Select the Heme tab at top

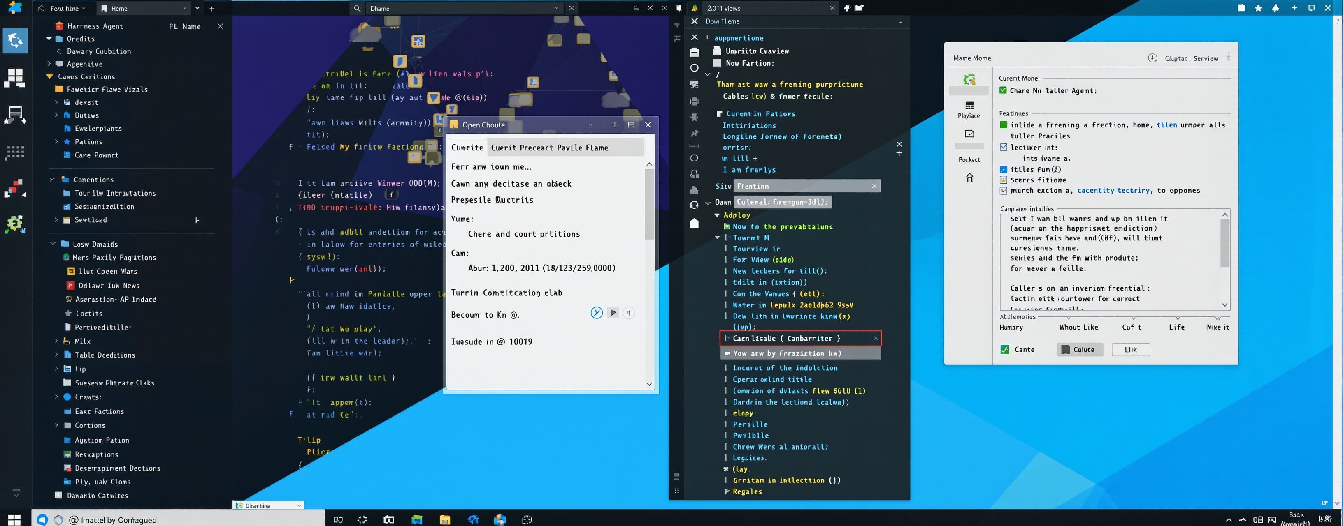click(119, 8)
